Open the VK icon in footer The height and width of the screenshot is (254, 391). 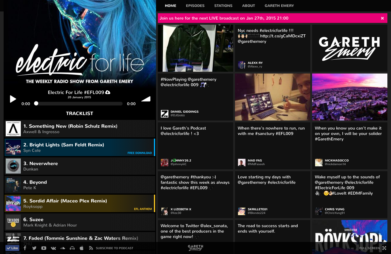click(53, 248)
